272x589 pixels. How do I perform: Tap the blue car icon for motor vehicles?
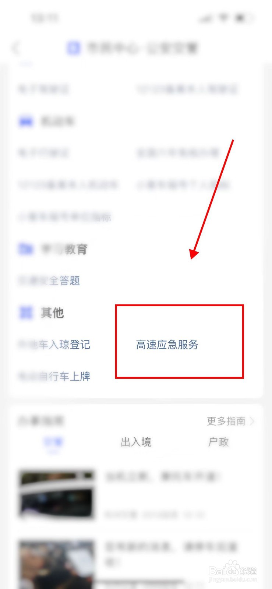click(x=26, y=121)
